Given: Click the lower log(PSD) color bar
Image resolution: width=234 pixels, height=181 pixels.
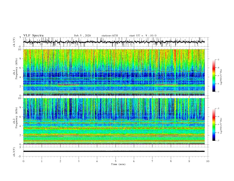Looking at the screenshot, I should (x=214, y=125).
